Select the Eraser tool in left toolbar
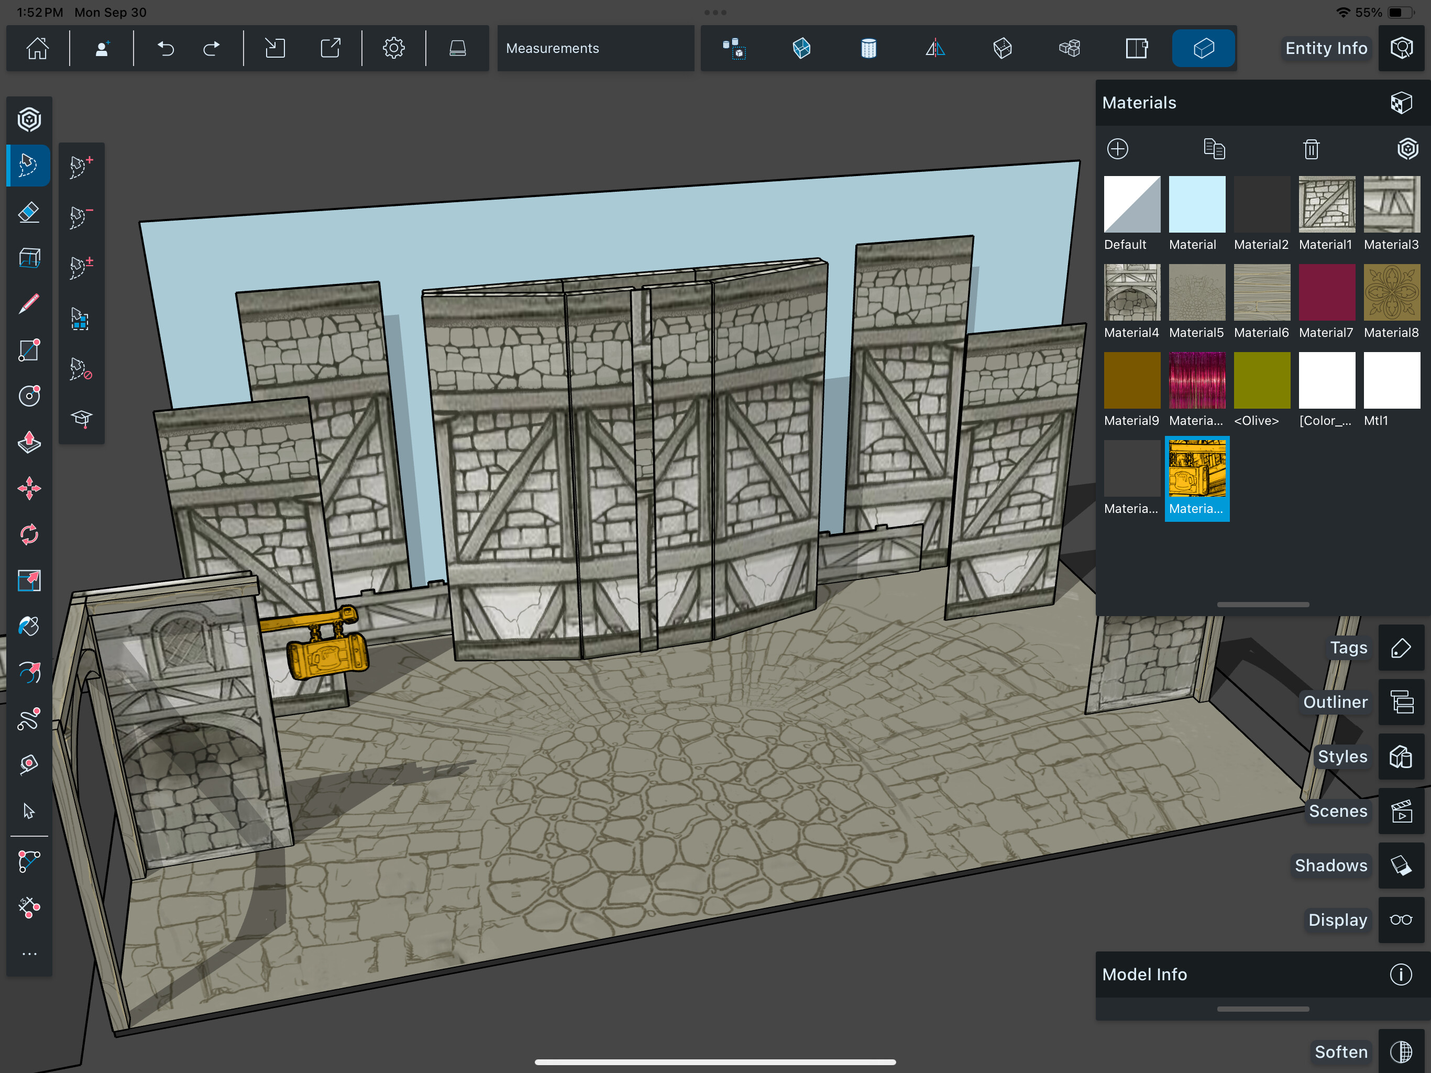This screenshot has width=1431, height=1073. [29, 212]
